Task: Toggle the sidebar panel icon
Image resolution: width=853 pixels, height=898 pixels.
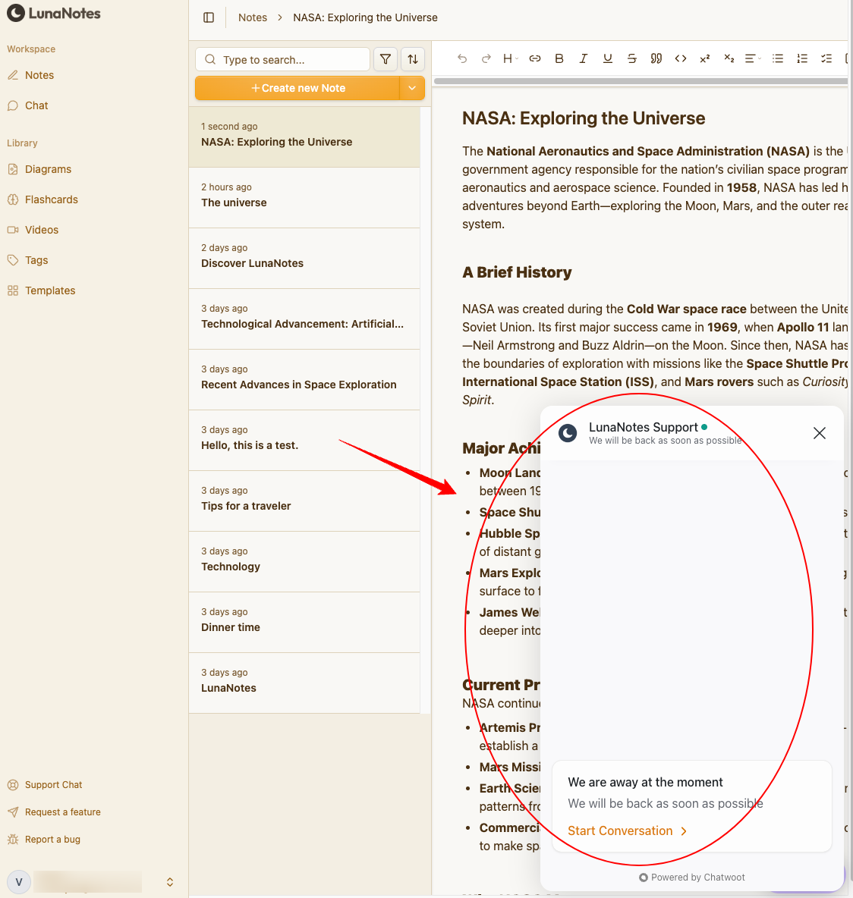Action: (209, 17)
